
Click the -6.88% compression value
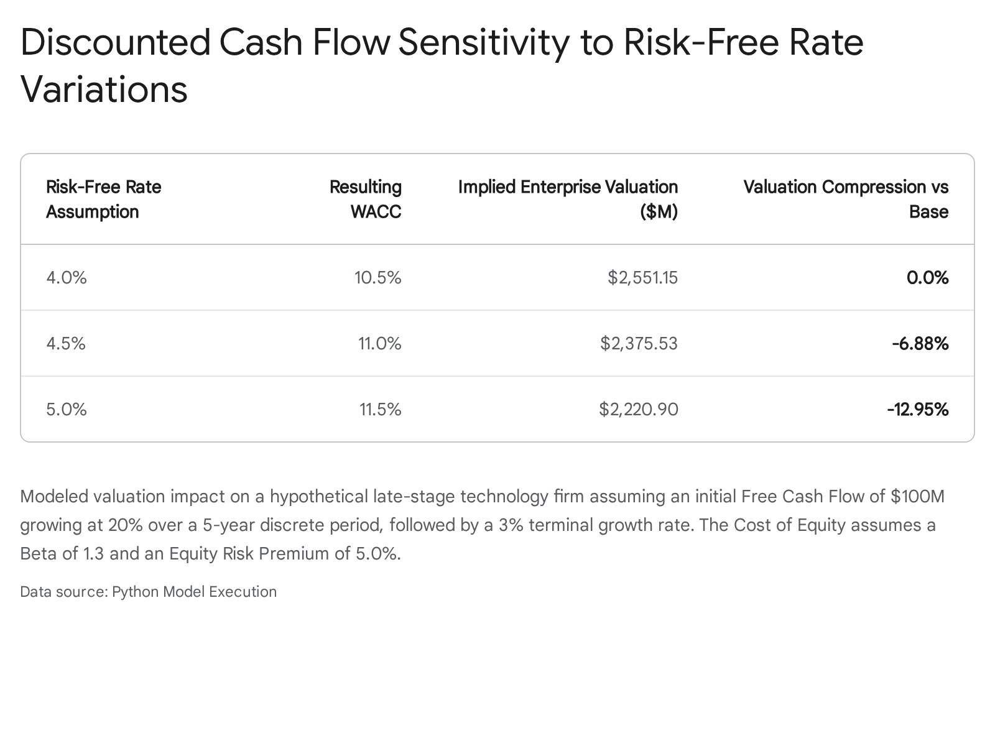[920, 343]
